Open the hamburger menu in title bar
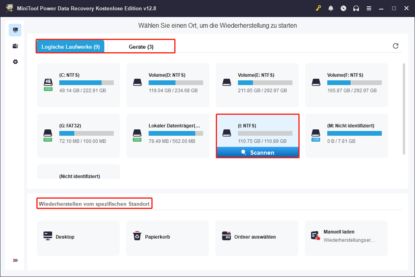 [x=369, y=8]
